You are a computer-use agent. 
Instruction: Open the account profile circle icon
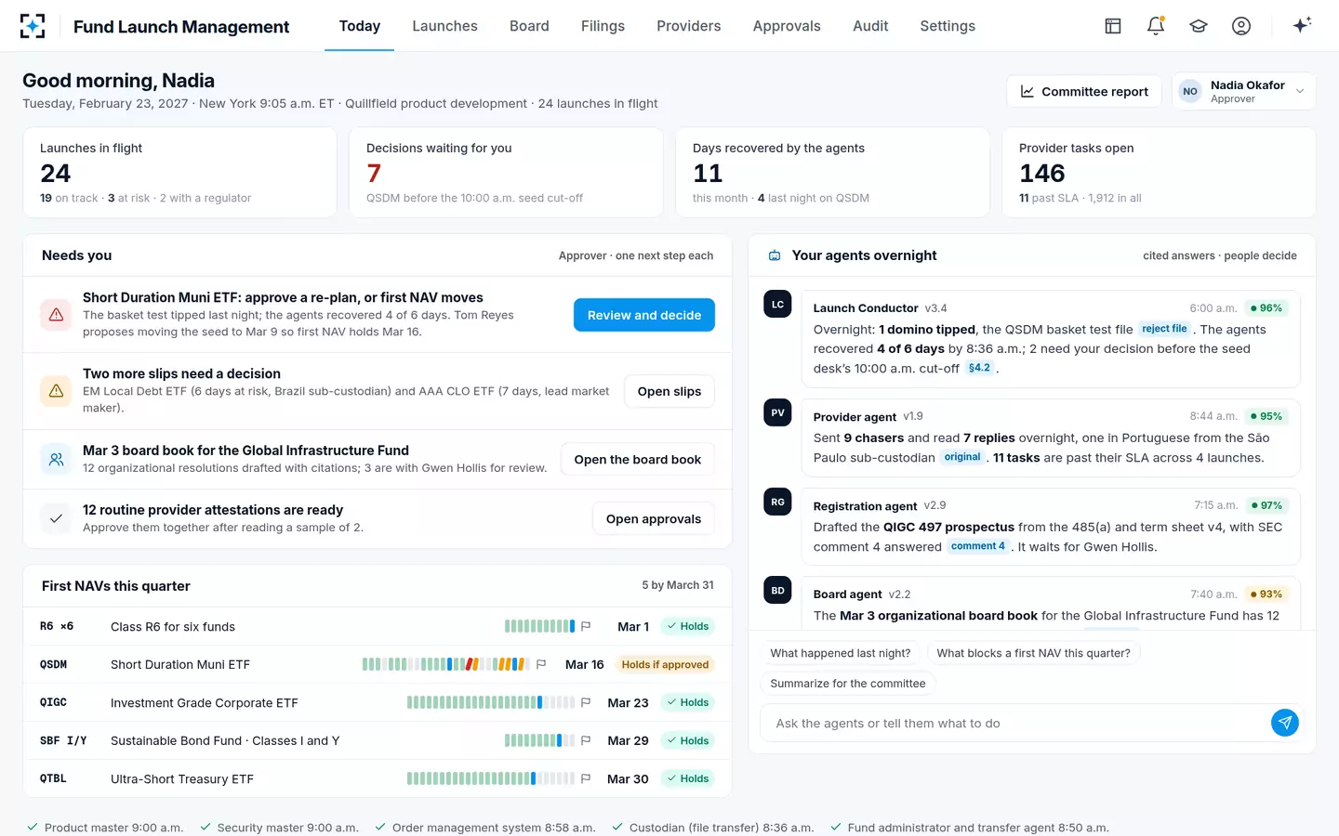pos(1241,26)
